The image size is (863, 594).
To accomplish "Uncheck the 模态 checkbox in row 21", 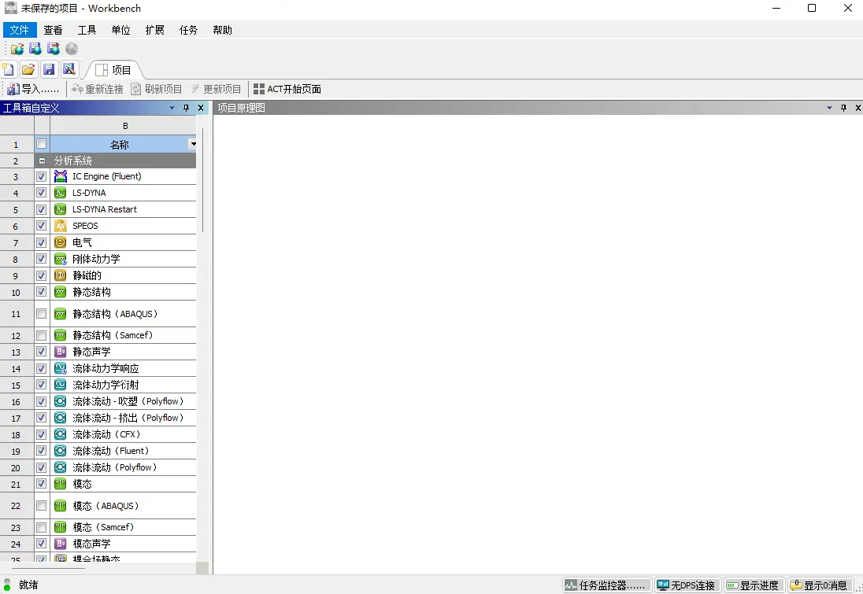I will click(x=41, y=484).
